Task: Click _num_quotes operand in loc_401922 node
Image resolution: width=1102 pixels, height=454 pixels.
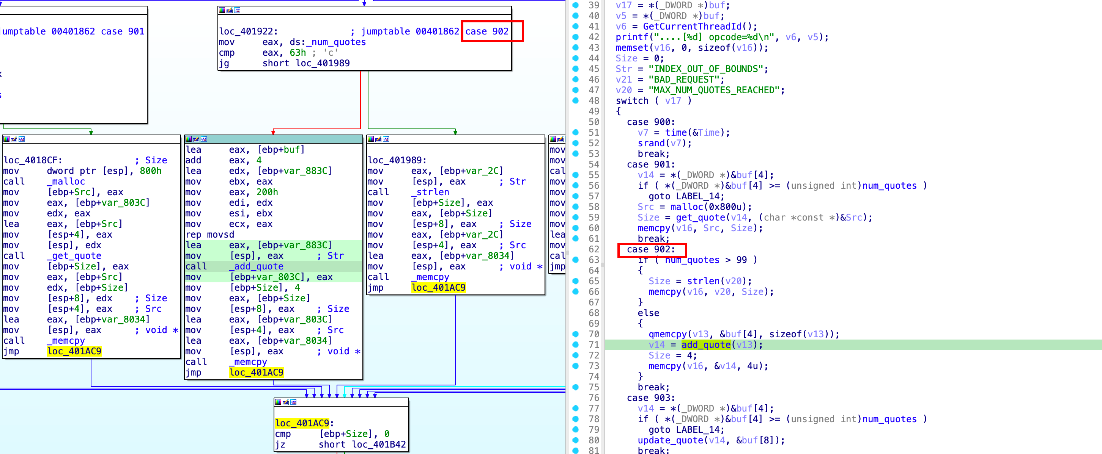Action: [336, 42]
